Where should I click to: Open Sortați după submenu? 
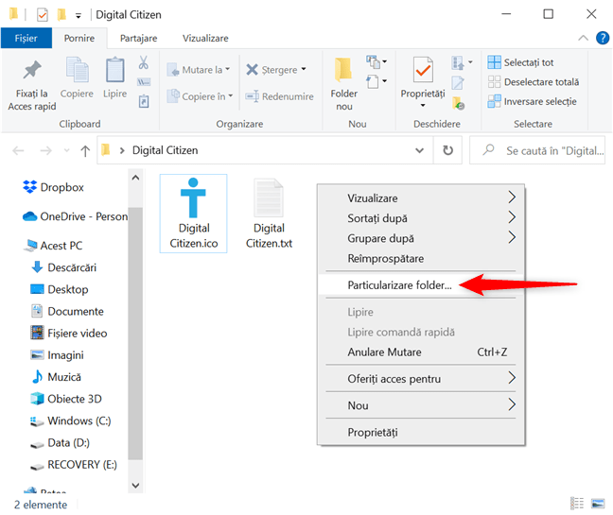pos(421,218)
